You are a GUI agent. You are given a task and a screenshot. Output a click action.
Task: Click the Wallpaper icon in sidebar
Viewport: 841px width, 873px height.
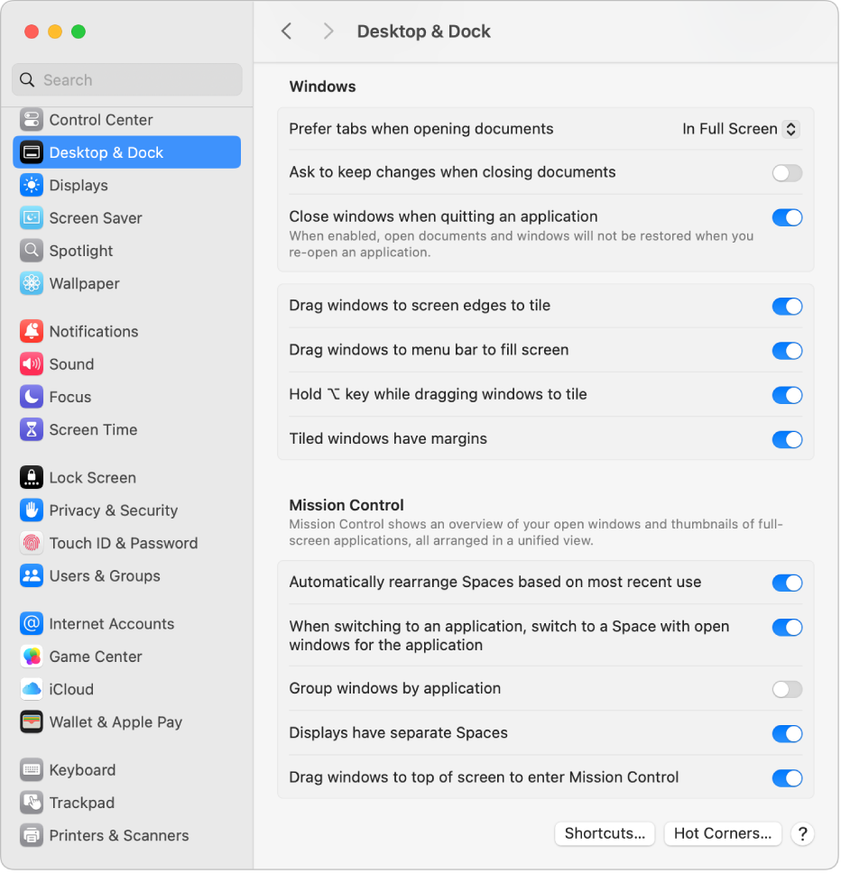[x=32, y=284]
